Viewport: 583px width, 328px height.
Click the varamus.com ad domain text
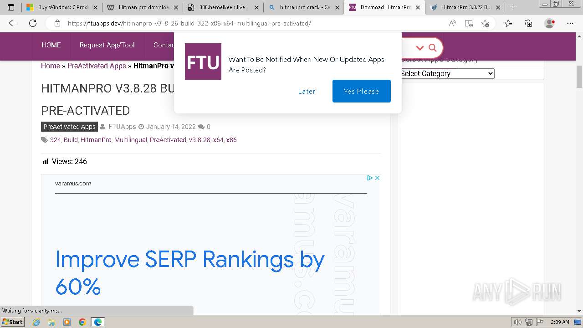[73, 184]
